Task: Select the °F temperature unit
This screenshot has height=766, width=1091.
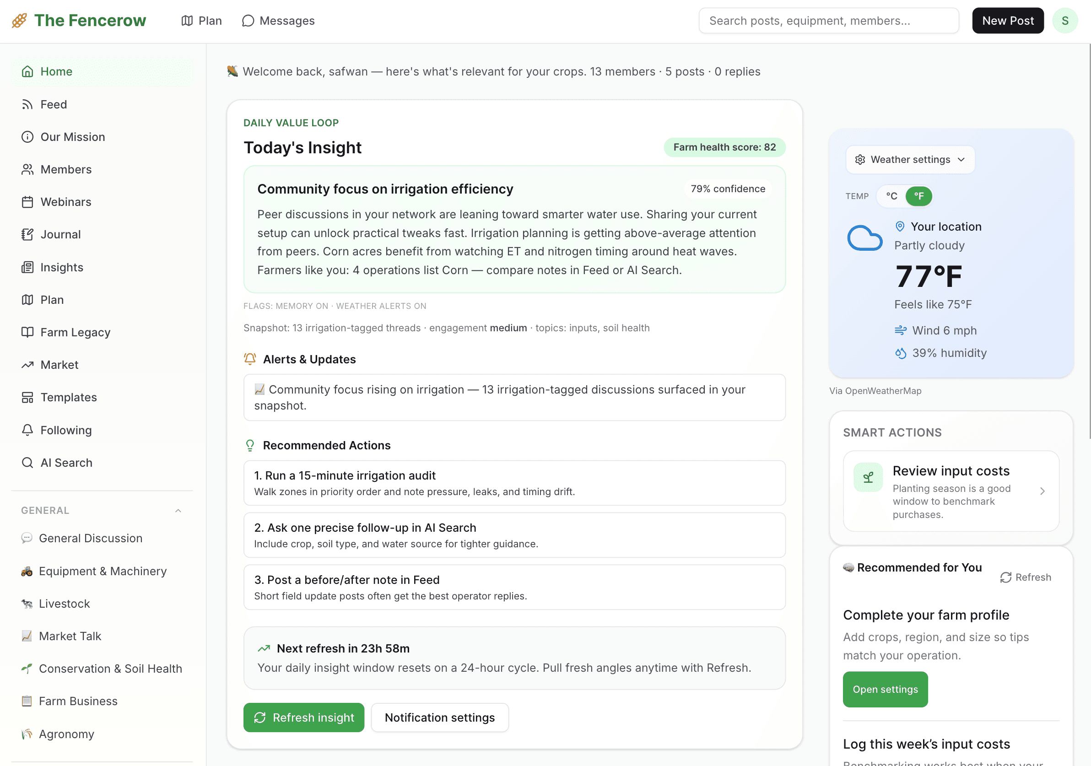Action: click(918, 196)
